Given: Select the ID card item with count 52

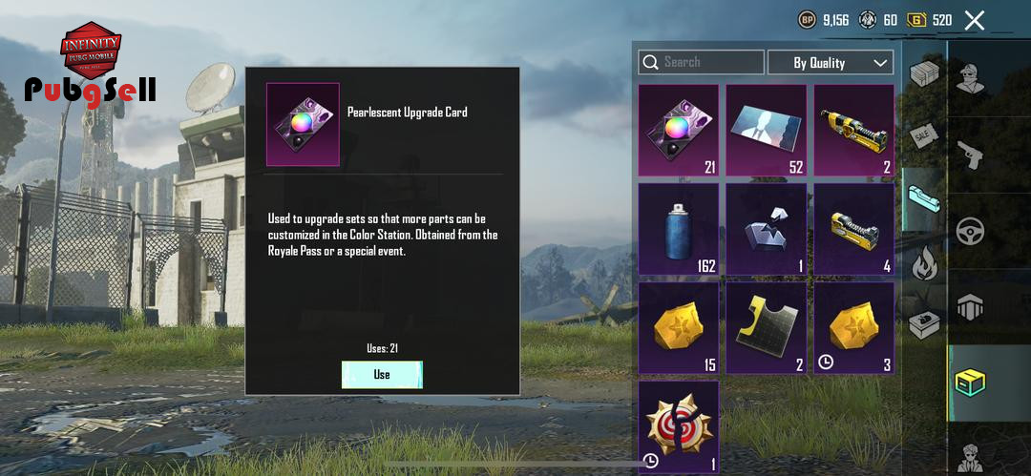Looking at the screenshot, I should pos(766,130).
